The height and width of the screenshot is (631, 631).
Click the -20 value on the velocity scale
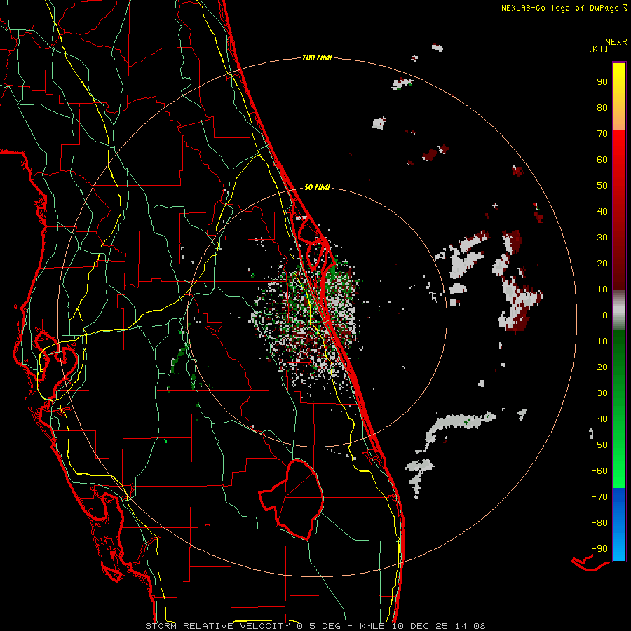(x=599, y=367)
